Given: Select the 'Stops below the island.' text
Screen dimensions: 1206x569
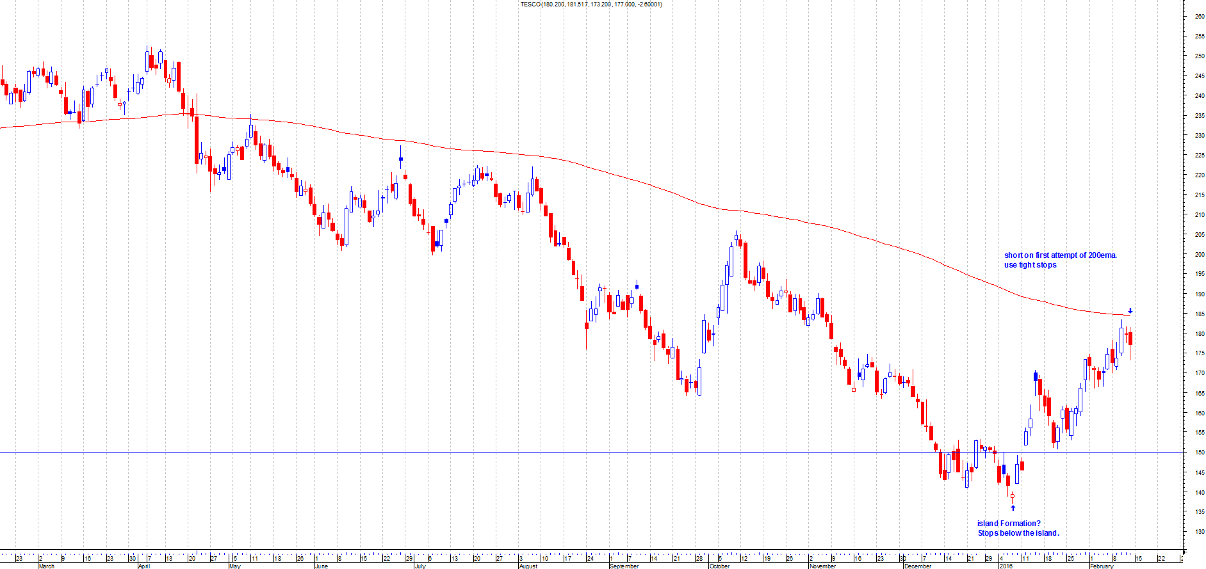Looking at the screenshot, I should coord(1018,533).
